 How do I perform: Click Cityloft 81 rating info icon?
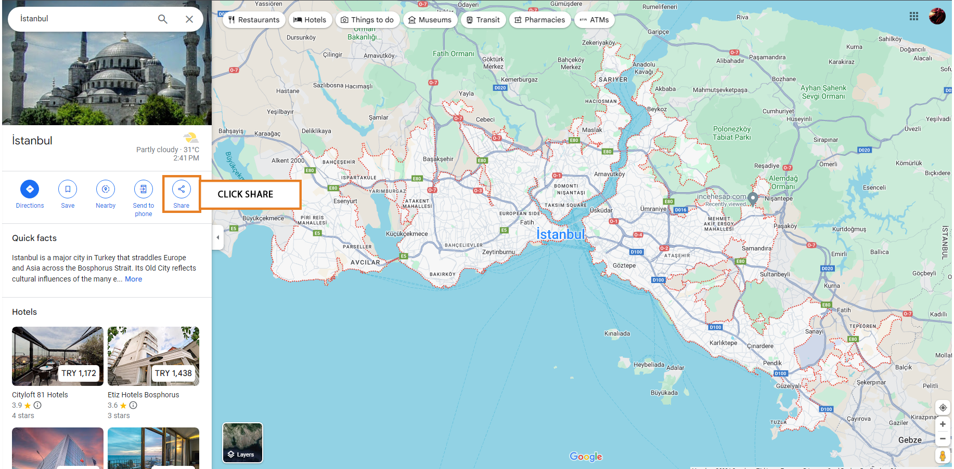click(37, 405)
